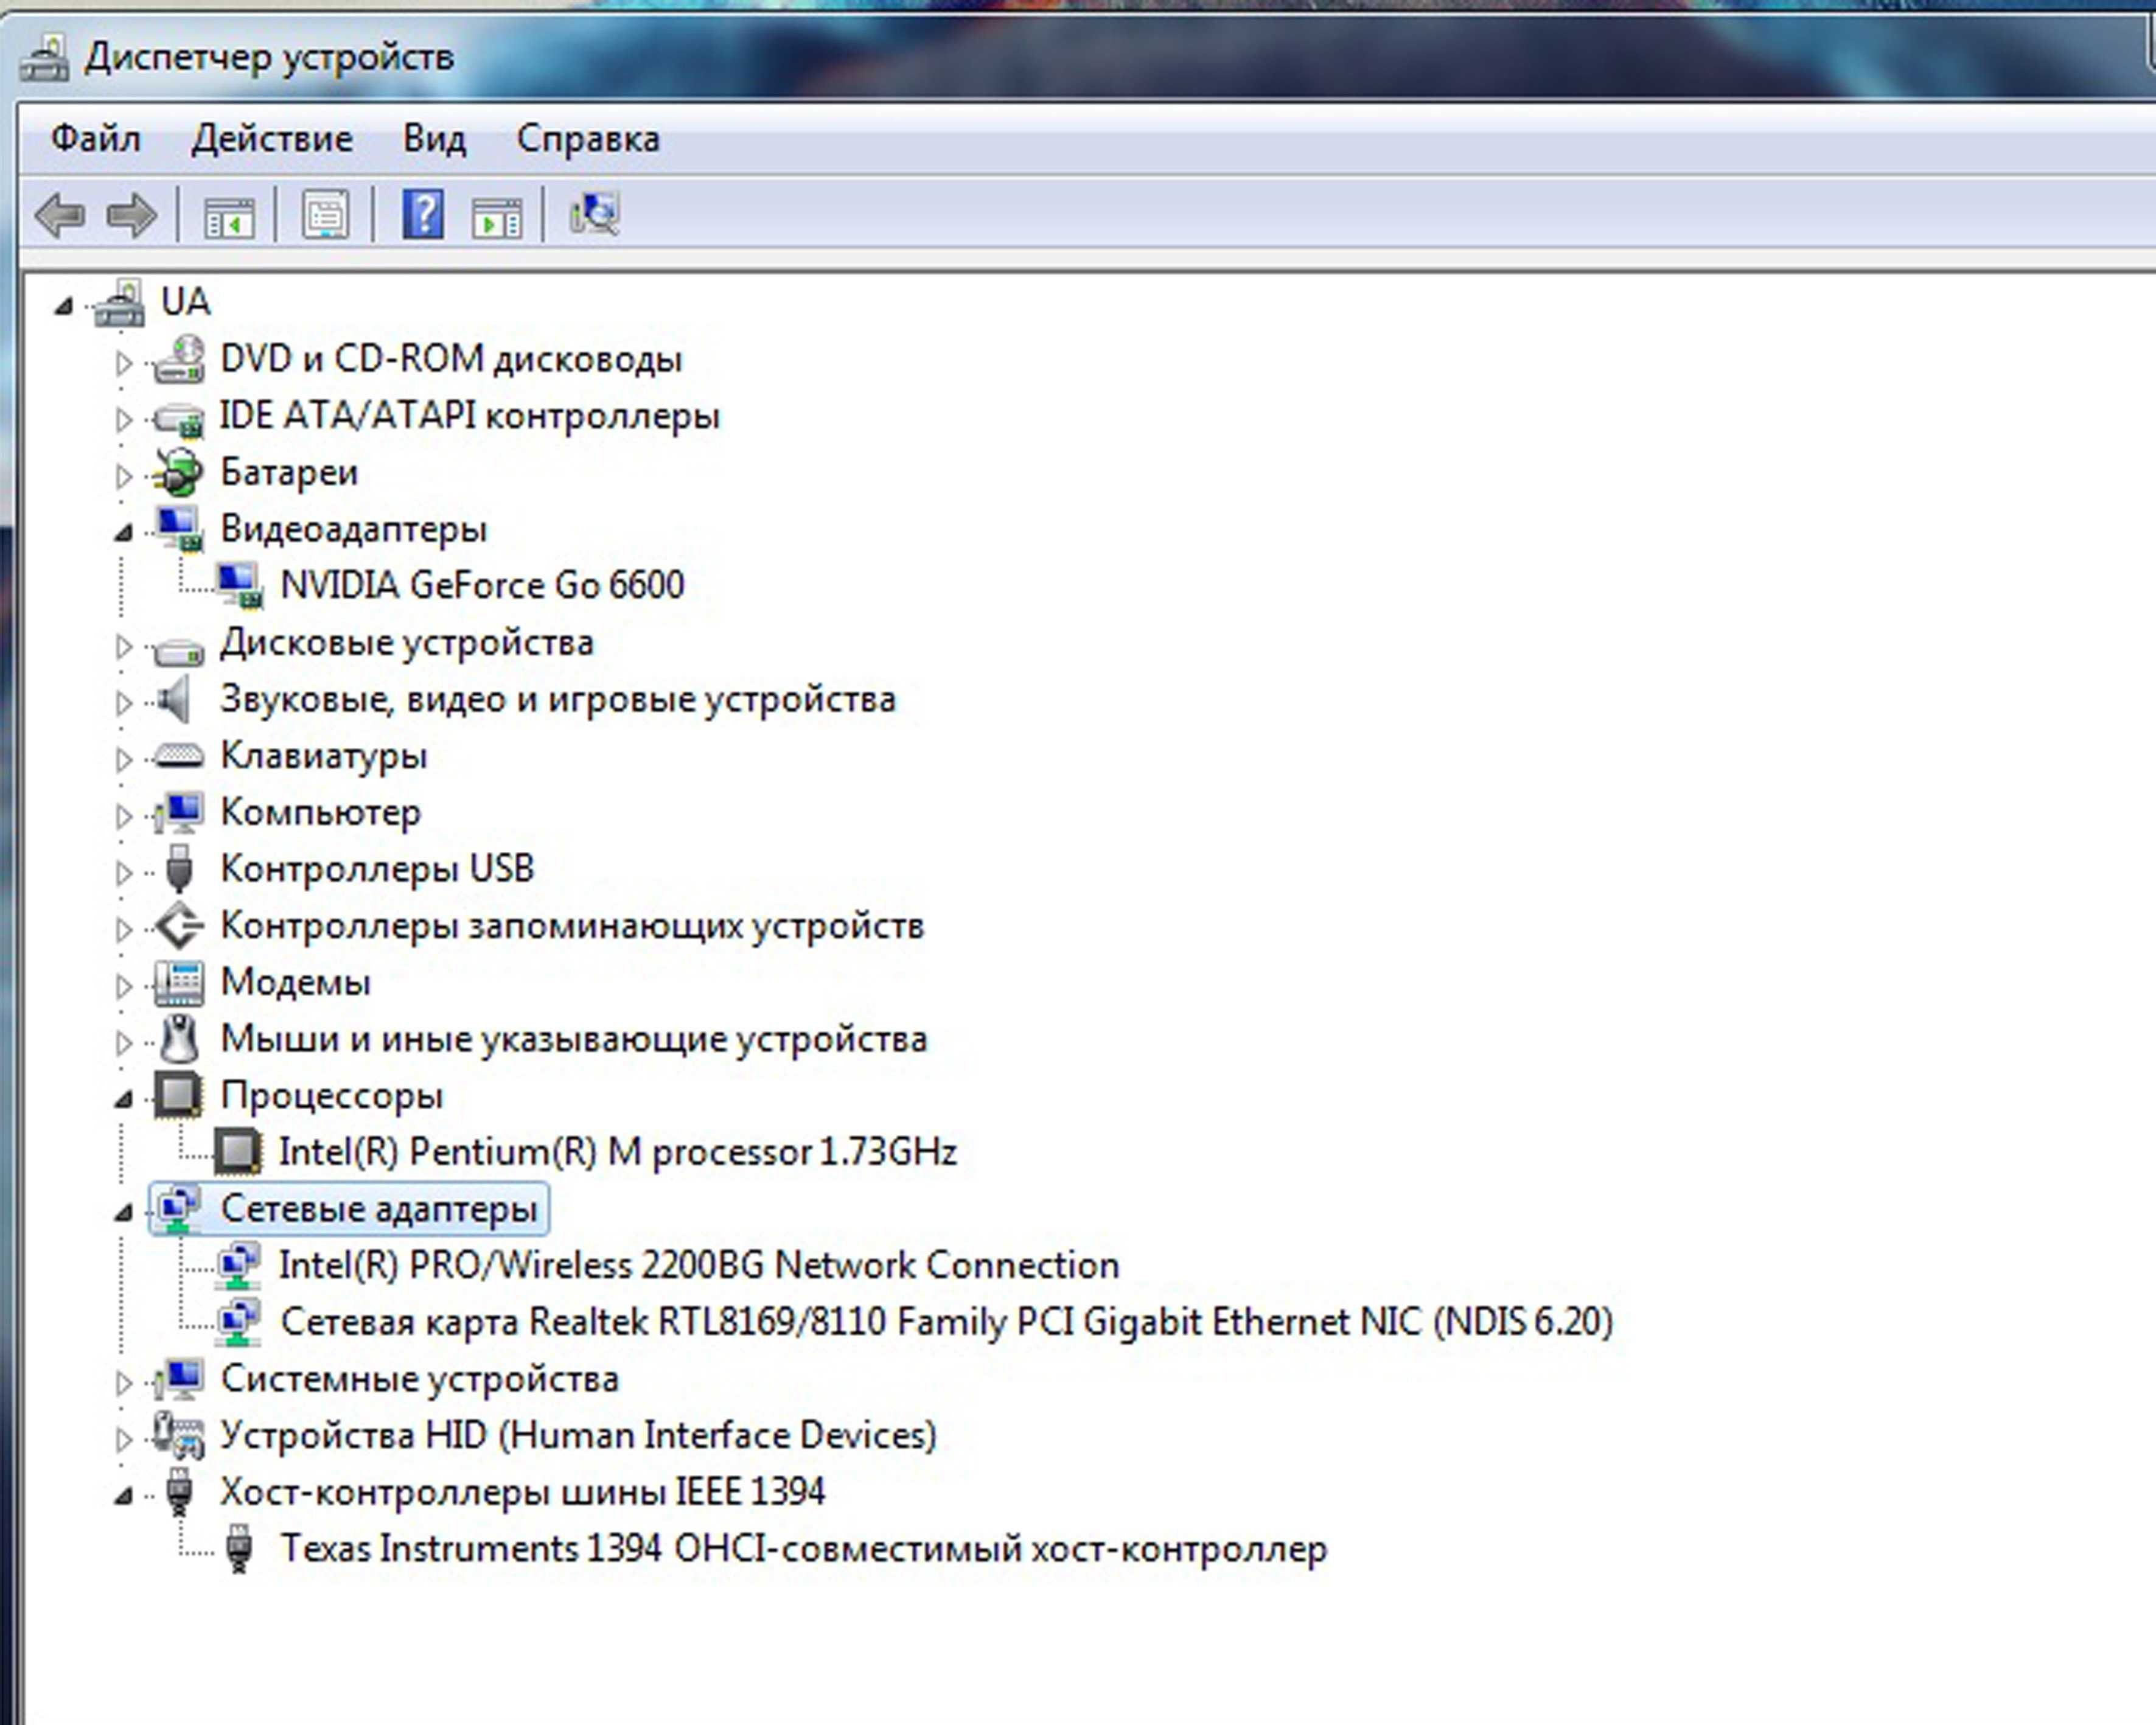This screenshot has height=1725, width=2156.
Task: Click the Батареи battery icon
Action: coord(179,473)
